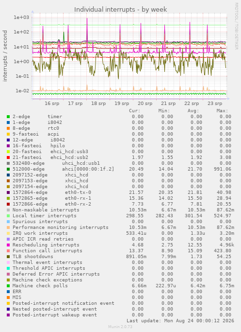
Task: Click the 1e+03 y-axis label
Action: (x=21, y=17)
